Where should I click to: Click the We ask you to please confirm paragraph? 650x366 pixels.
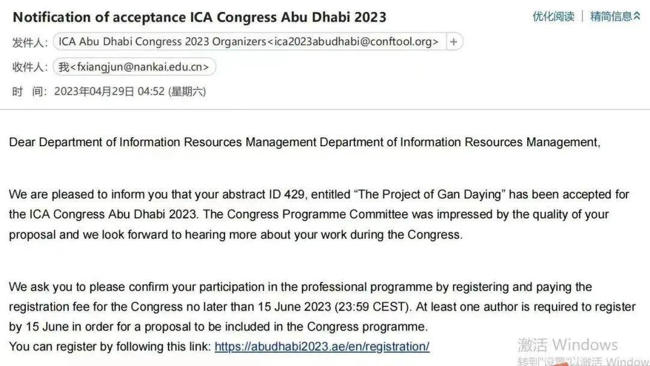click(322, 307)
